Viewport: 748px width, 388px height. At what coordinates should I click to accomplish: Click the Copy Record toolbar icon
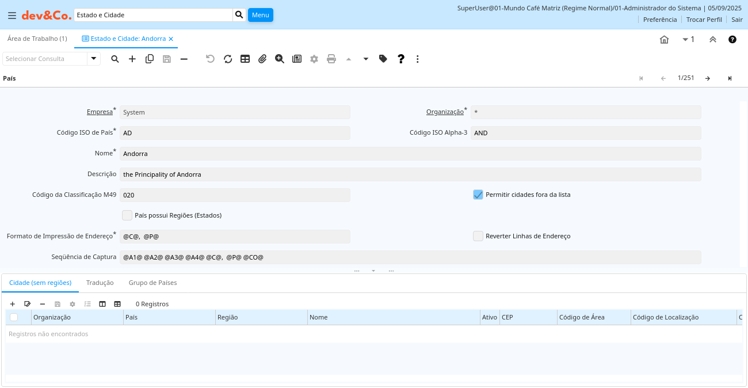click(150, 59)
